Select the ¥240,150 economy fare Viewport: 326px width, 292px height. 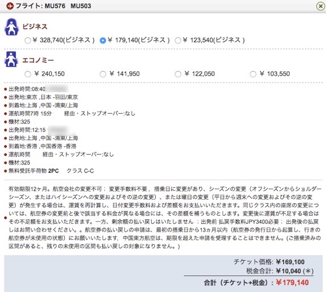coord(28,74)
